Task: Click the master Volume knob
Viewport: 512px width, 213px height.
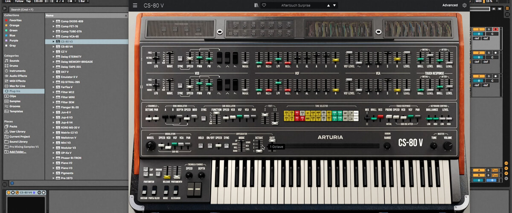Action: [448, 146]
